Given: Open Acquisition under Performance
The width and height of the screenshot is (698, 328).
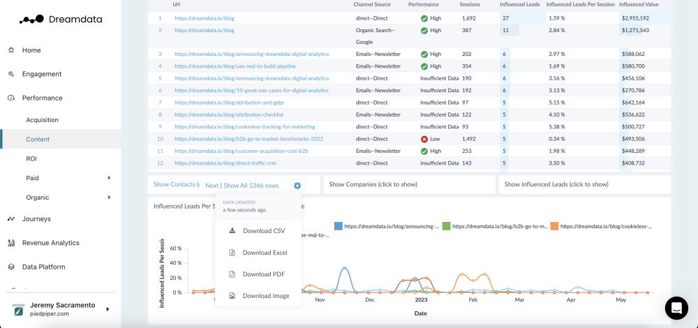Looking at the screenshot, I should click(x=43, y=120).
